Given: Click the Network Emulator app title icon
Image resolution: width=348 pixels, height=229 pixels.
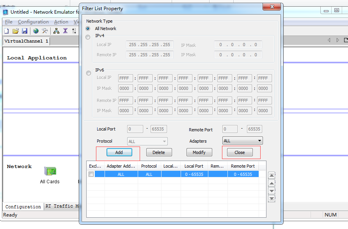Looking at the screenshot, I should tap(5, 12).
